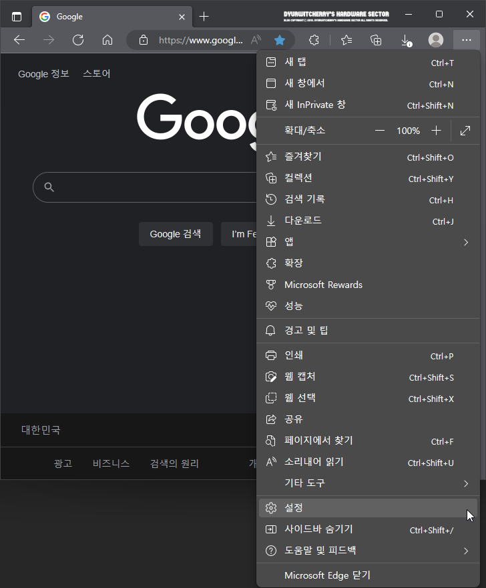Toggle the blue favorite star
This screenshot has height=588, width=486.
tap(280, 40)
